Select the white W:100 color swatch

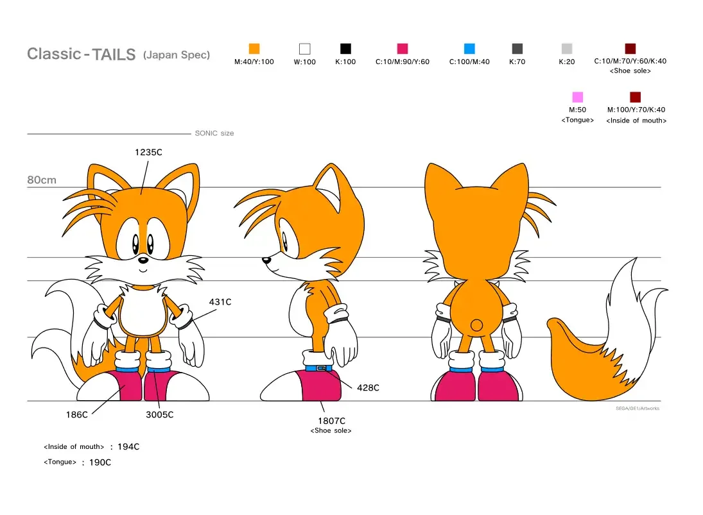pos(304,49)
